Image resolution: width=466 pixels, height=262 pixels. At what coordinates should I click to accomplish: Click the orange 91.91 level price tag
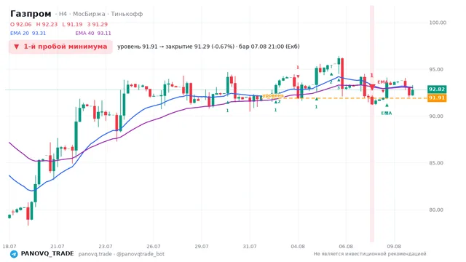[x=437, y=98]
